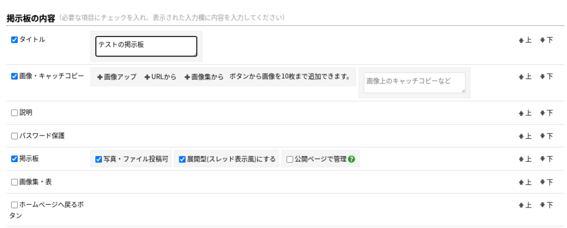Toggle 写真・ファイル投稿可 checkbox

tap(99, 159)
